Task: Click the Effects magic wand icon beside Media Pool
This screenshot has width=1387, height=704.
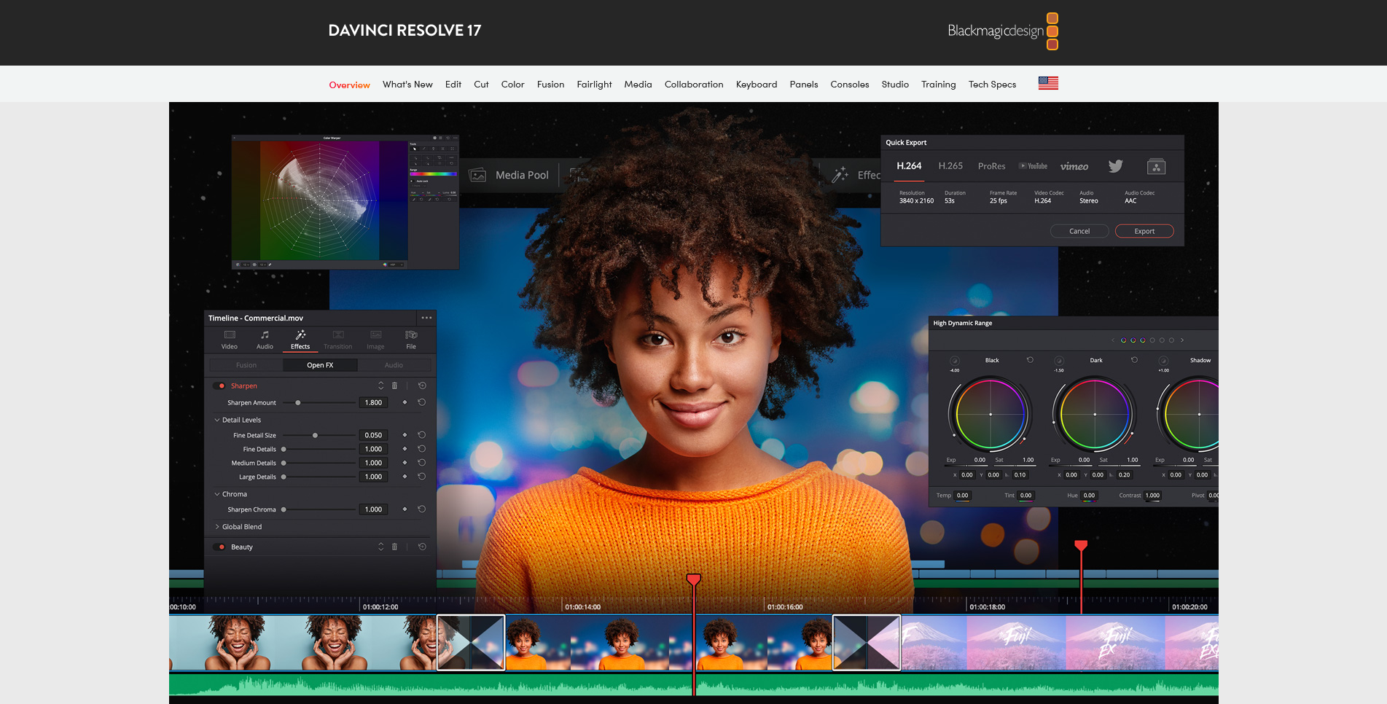Action: coord(840,174)
